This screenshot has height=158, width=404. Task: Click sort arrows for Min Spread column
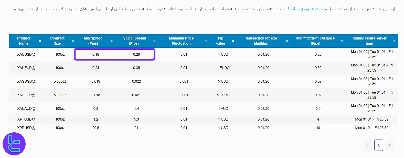(112, 41)
